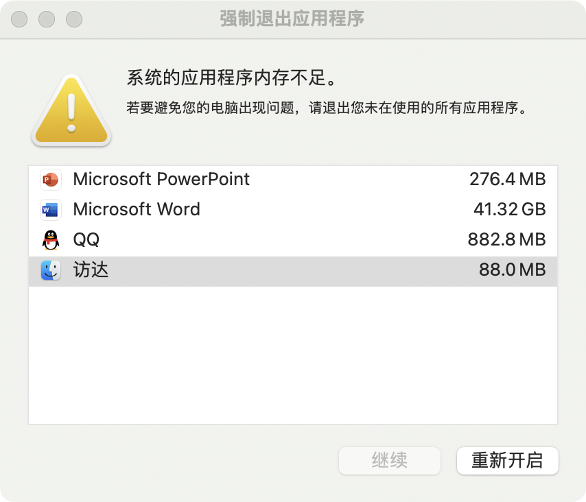Select the Microsoft PowerPoint row by name
586x502 pixels.
[x=161, y=180]
